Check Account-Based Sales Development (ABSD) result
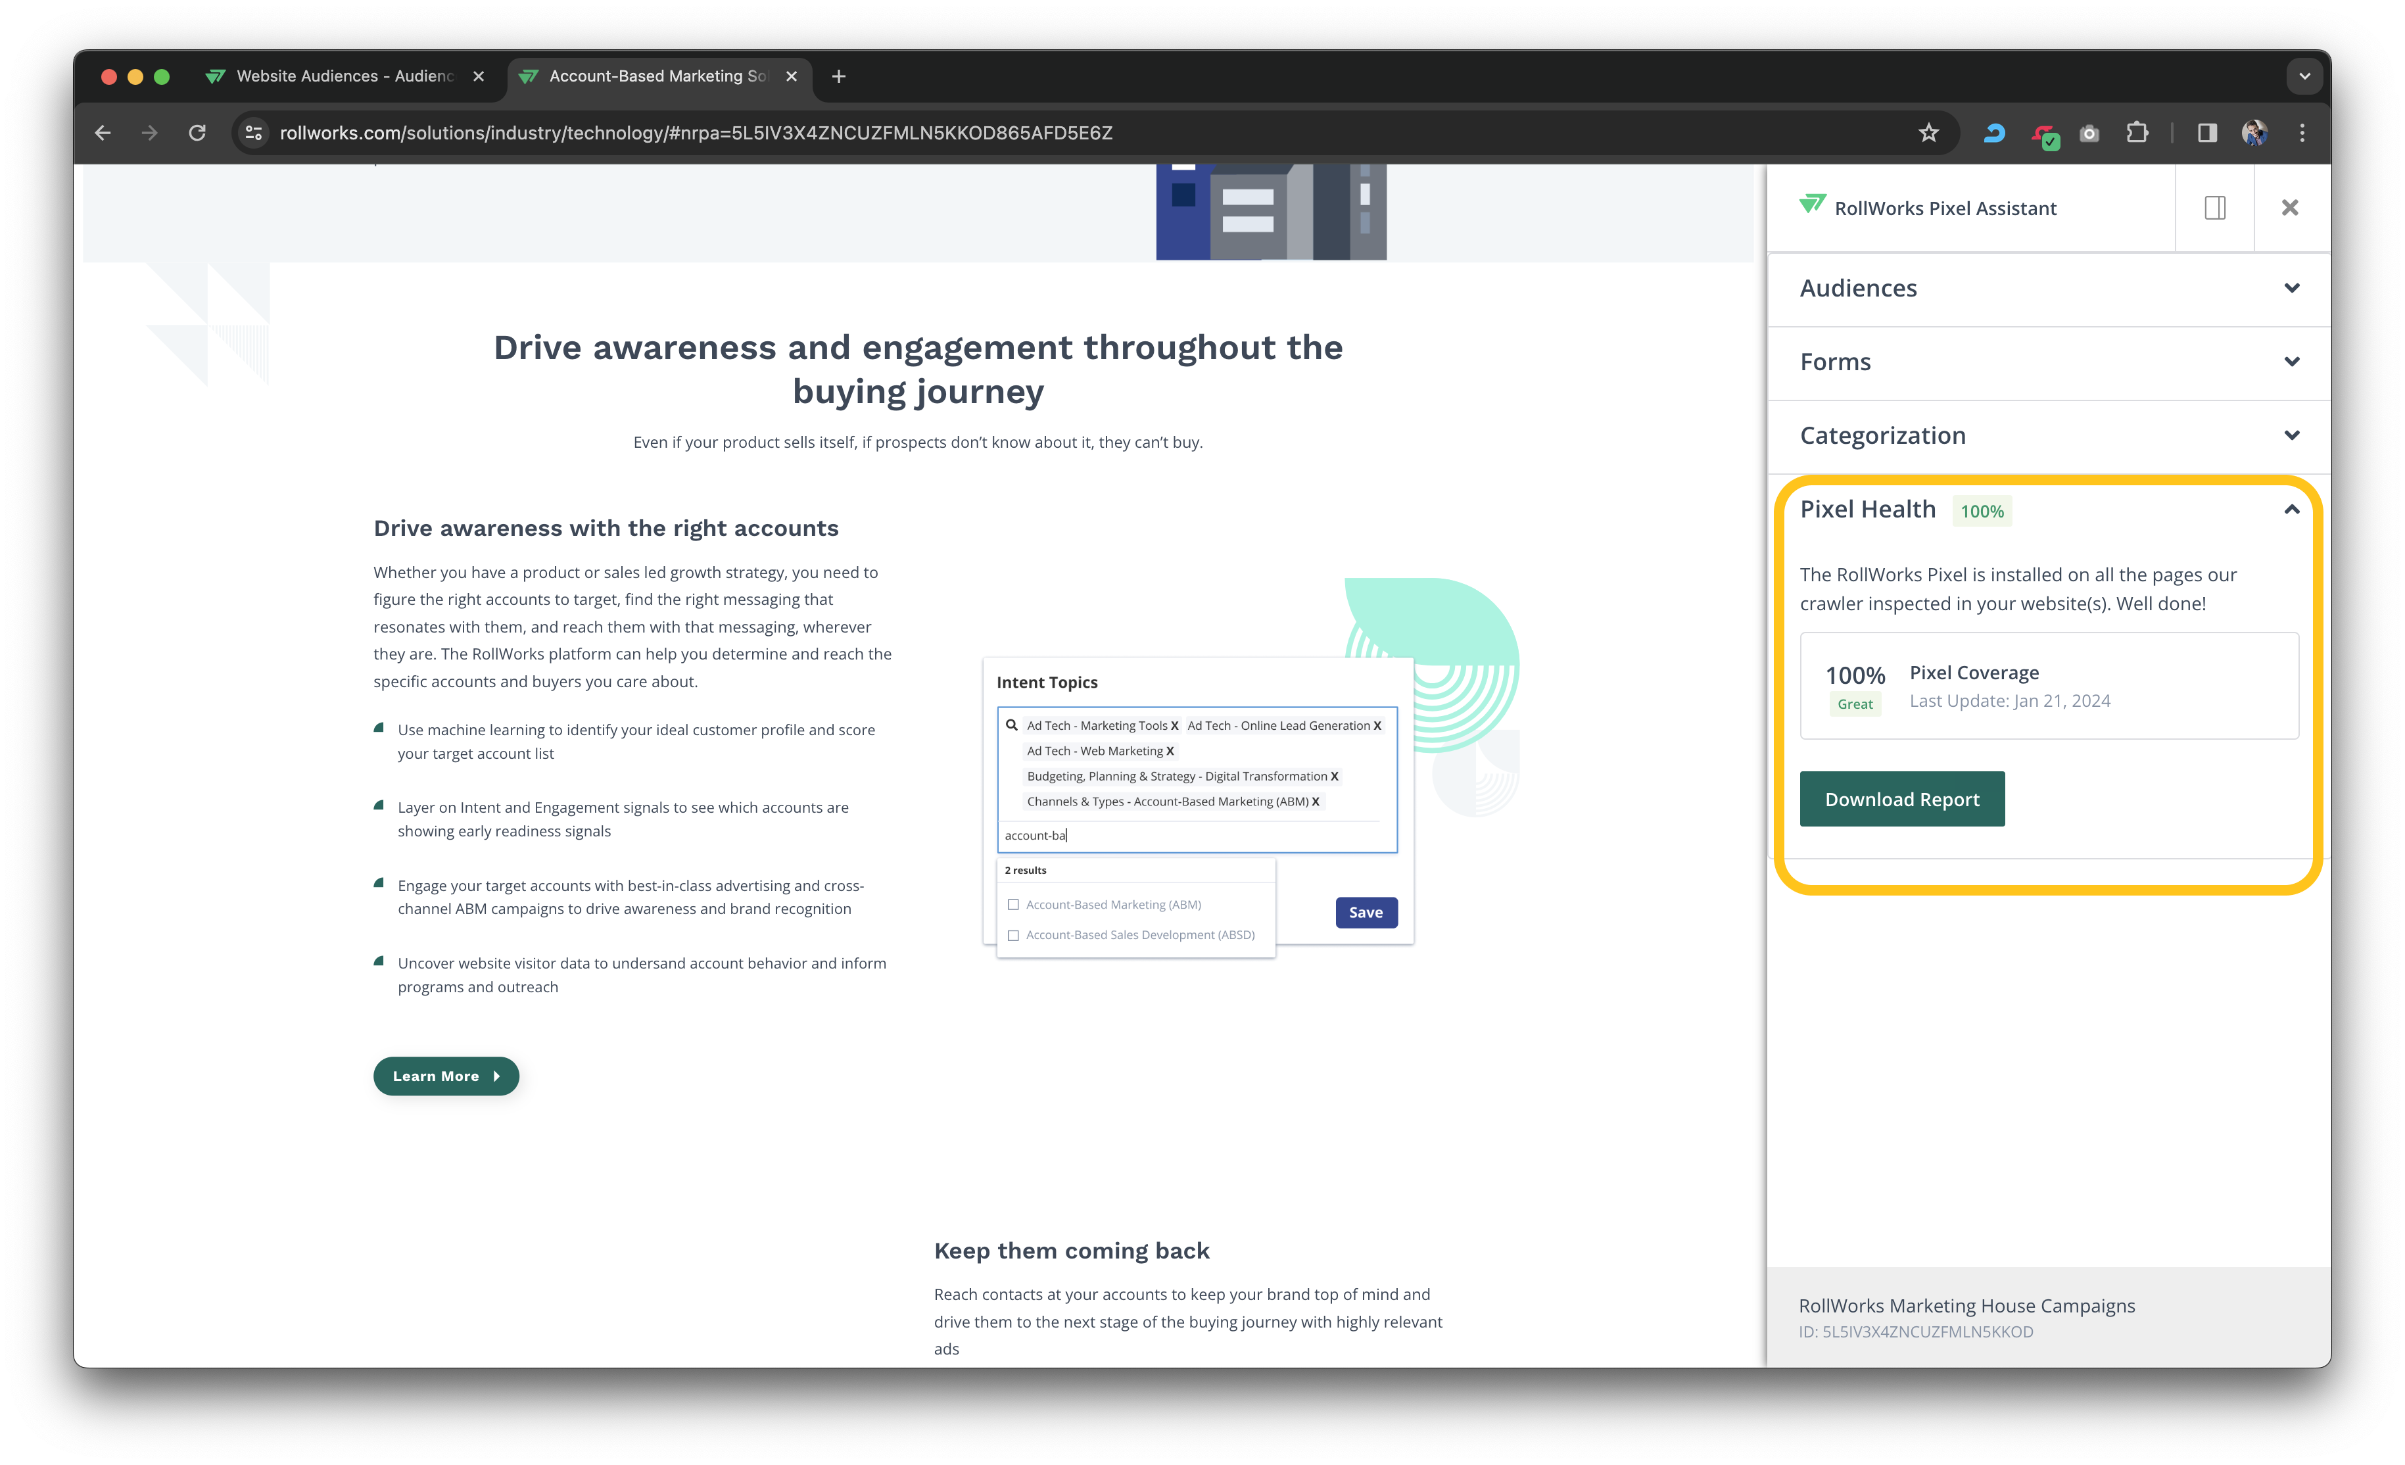2405x1465 pixels. (x=1013, y=935)
